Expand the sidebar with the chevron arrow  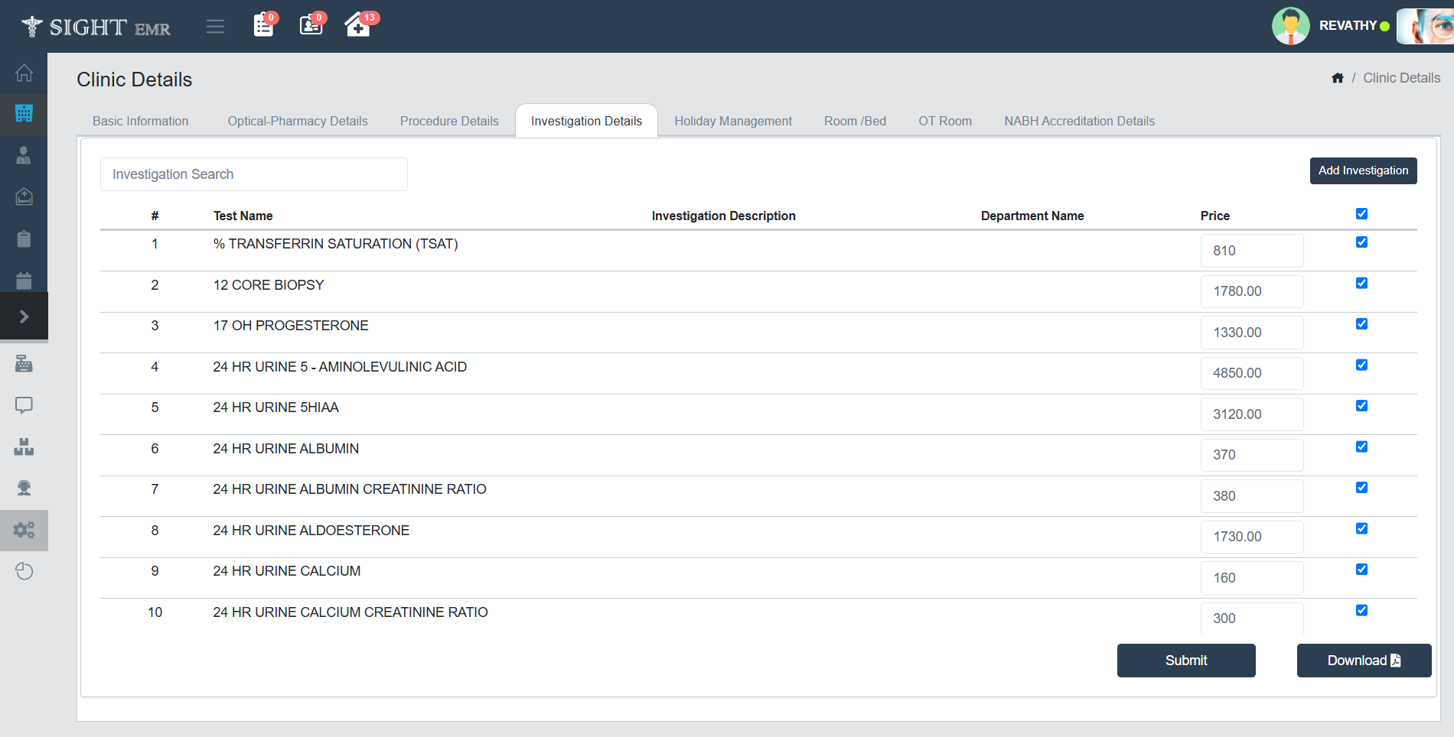pyautogui.click(x=24, y=317)
